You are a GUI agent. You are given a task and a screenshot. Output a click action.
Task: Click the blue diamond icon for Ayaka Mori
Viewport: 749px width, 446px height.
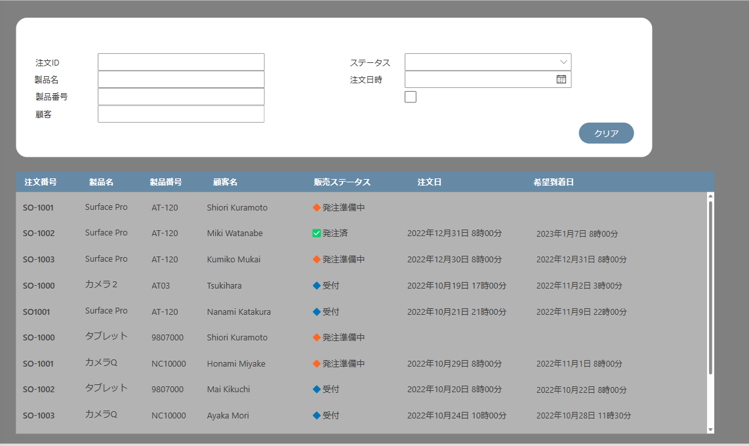click(x=316, y=415)
